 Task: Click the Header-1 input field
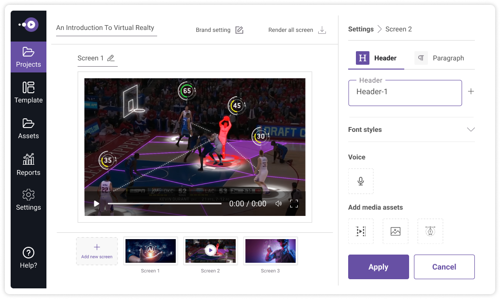click(405, 93)
